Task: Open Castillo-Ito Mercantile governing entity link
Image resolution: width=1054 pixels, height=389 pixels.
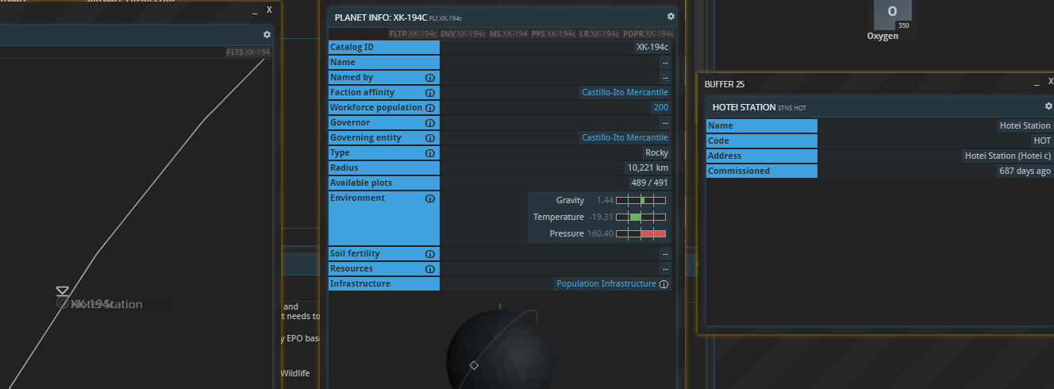Action: 625,138
